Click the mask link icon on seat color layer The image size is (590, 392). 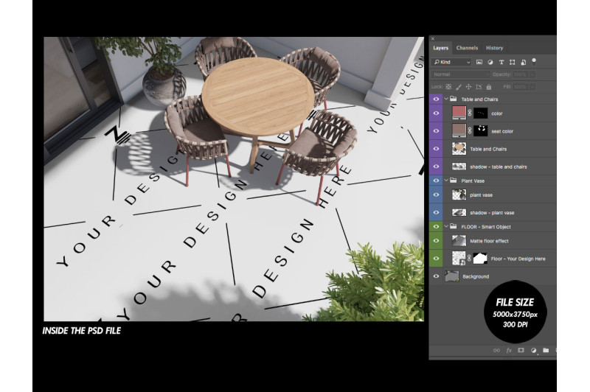pyautogui.click(x=470, y=131)
